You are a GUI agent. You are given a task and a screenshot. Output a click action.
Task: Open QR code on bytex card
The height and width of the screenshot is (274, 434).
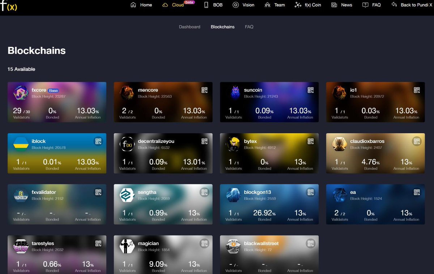(x=311, y=141)
